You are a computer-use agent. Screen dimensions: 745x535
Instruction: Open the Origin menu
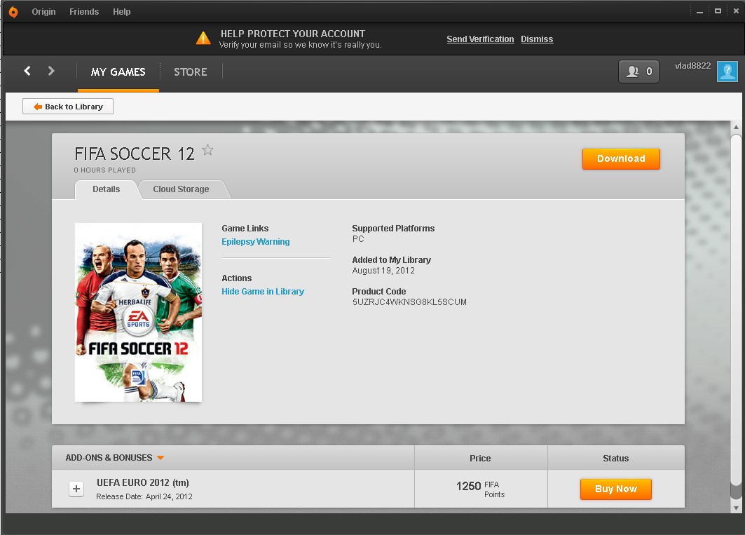tap(43, 12)
